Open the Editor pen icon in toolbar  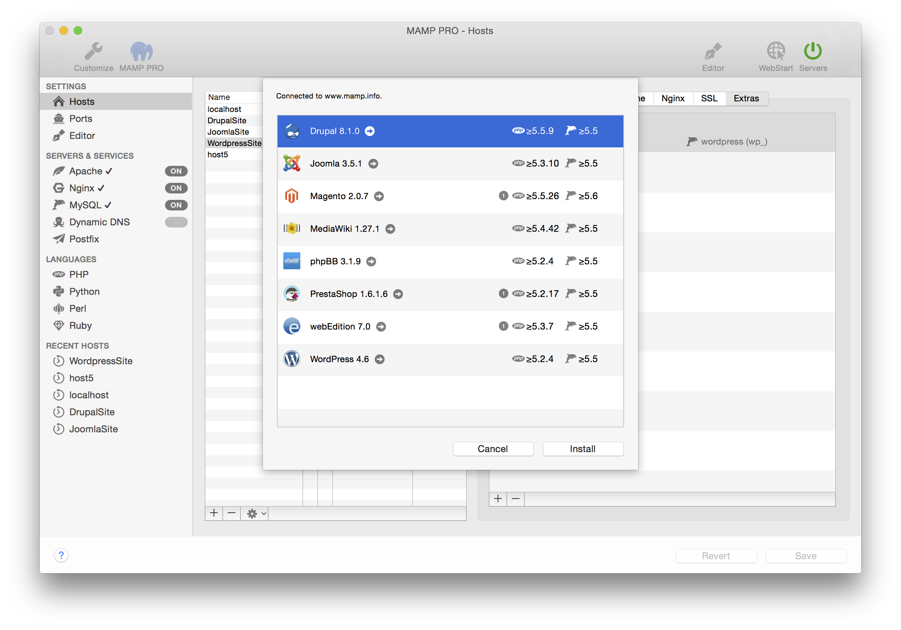713,51
